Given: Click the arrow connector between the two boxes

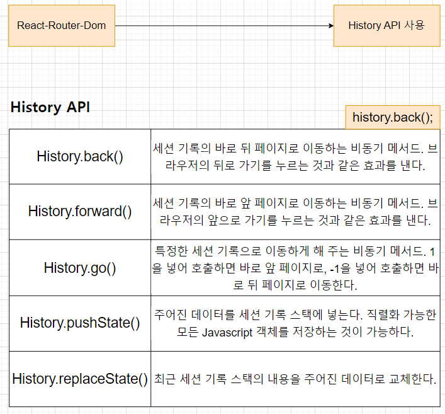Looking at the screenshot, I should (224, 26).
